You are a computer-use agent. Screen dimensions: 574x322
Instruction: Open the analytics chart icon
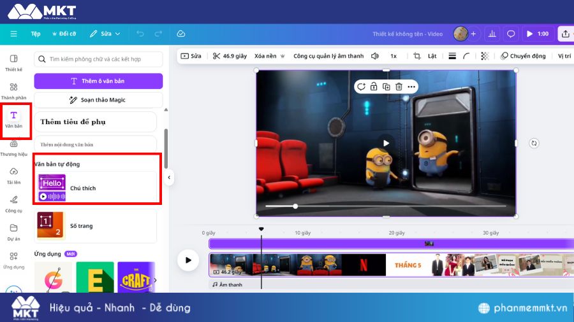492,34
